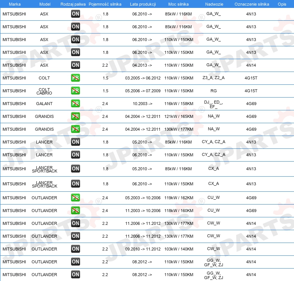
Task: Click the 2.2 engine capacity in ASX row
Action: click(x=105, y=65)
